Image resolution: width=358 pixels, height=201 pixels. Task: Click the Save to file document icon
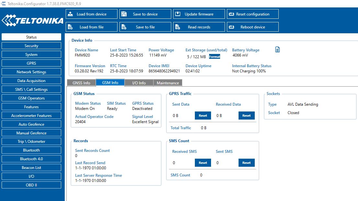click(124, 27)
